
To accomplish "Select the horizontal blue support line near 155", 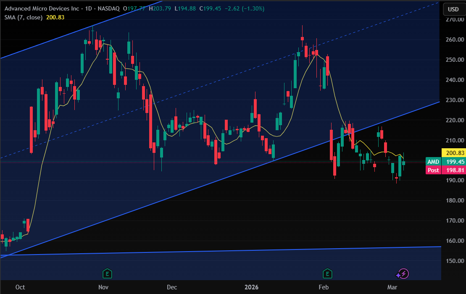I will point(220,251).
